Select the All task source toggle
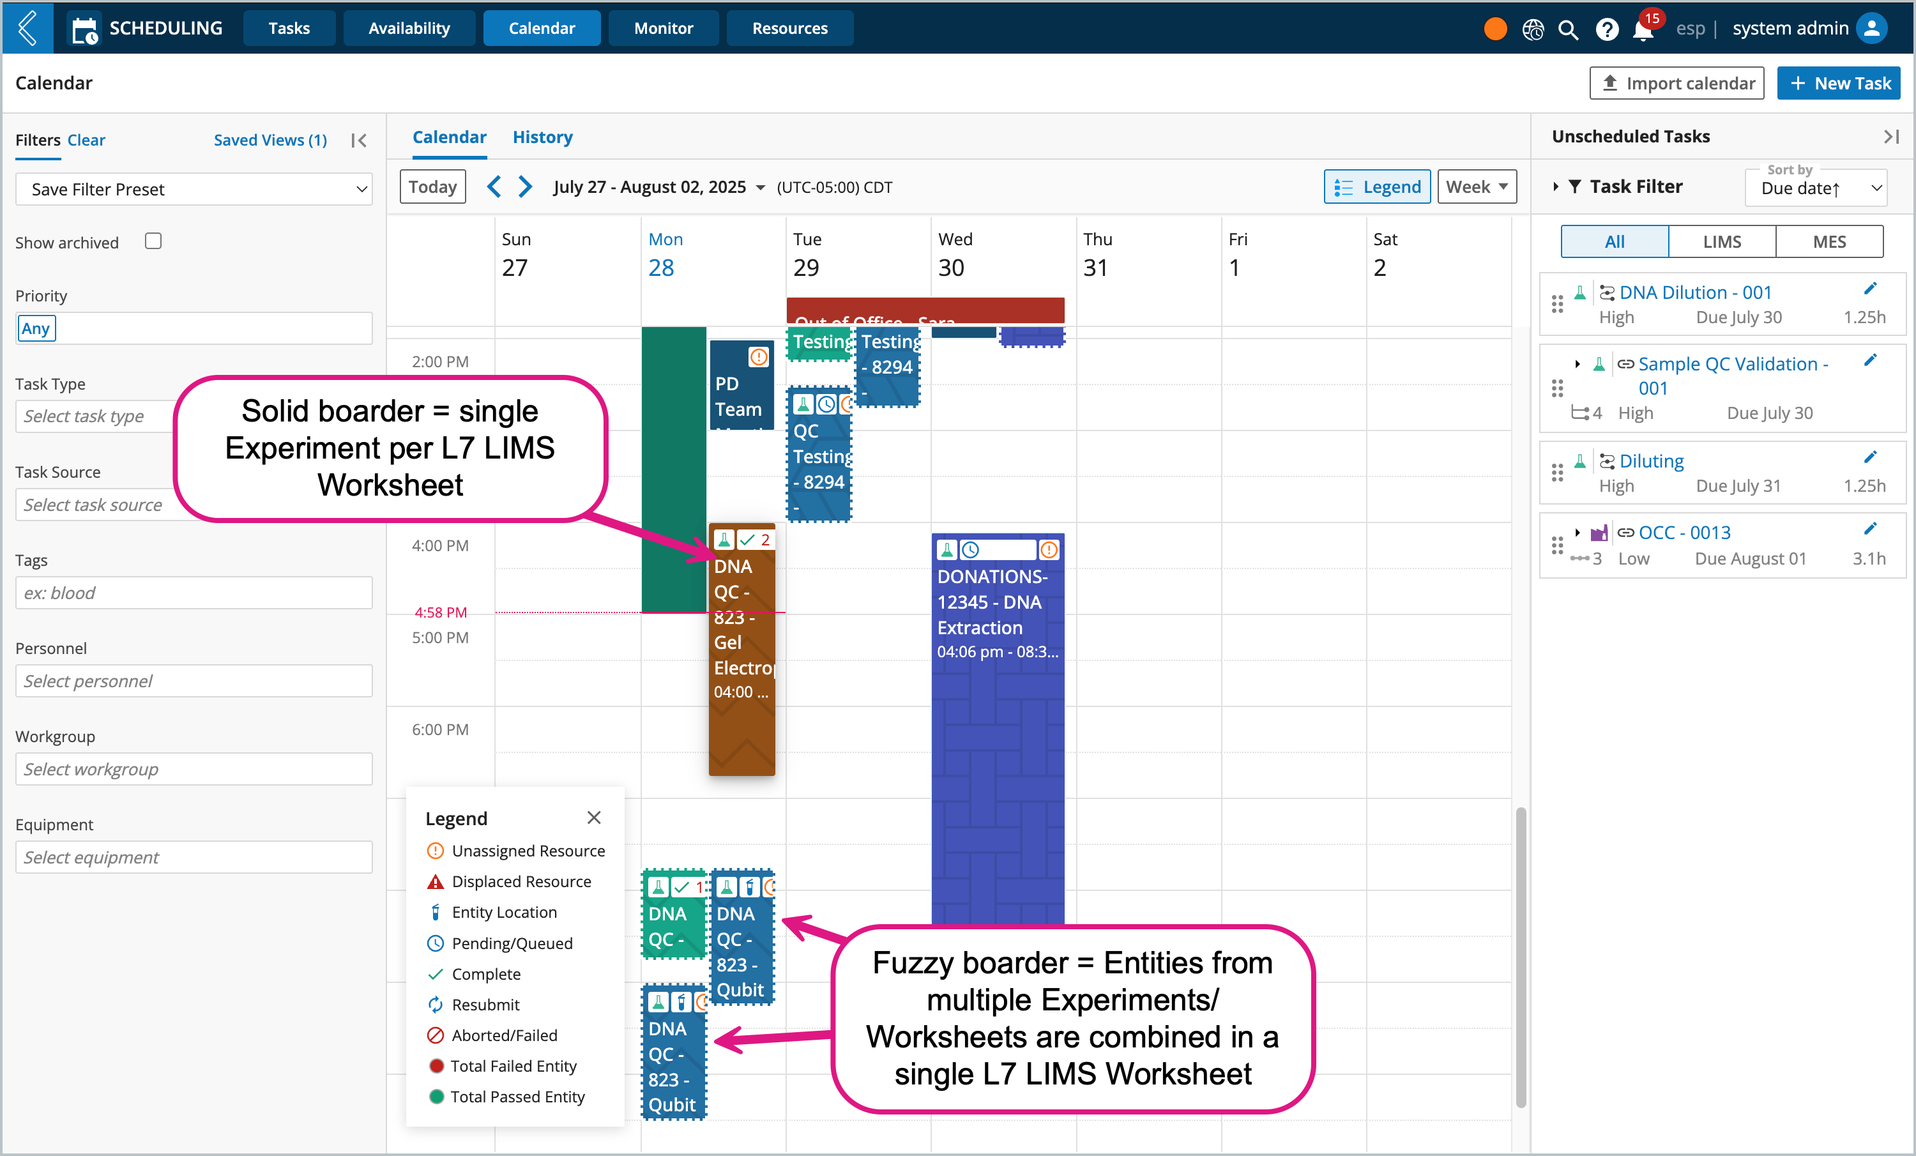The width and height of the screenshot is (1916, 1156). (1615, 242)
